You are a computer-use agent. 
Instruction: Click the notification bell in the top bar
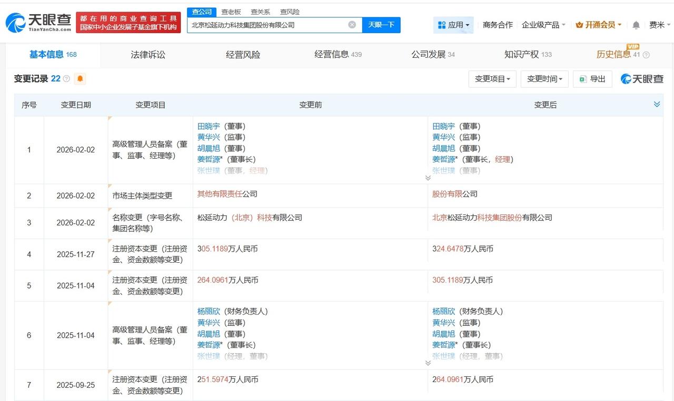coord(636,25)
